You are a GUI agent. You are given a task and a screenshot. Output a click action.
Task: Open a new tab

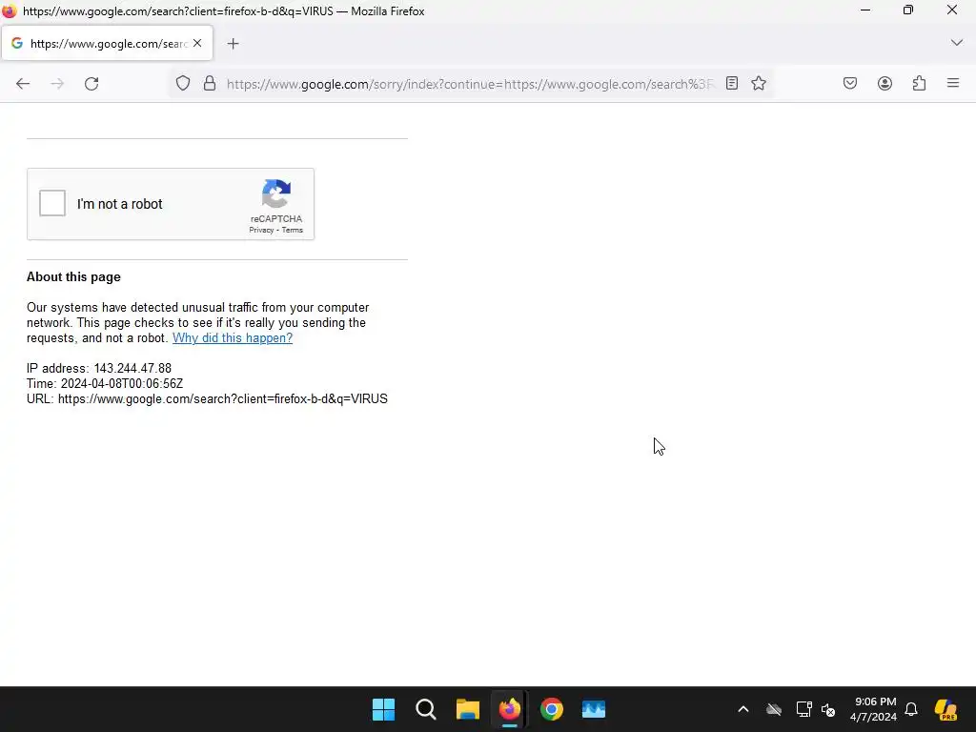pos(233,44)
